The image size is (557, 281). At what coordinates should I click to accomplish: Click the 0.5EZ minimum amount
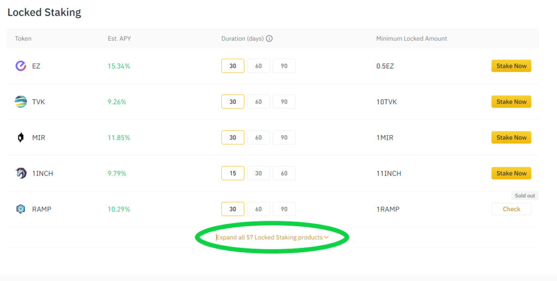pyautogui.click(x=385, y=66)
